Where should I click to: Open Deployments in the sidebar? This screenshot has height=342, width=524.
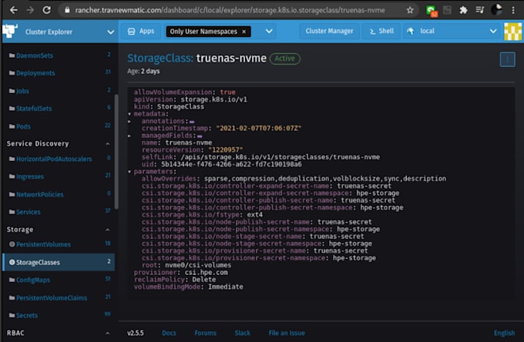point(35,73)
